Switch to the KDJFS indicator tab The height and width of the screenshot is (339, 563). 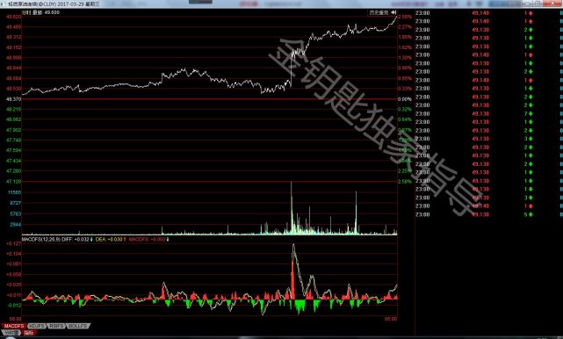click(x=37, y=326)
